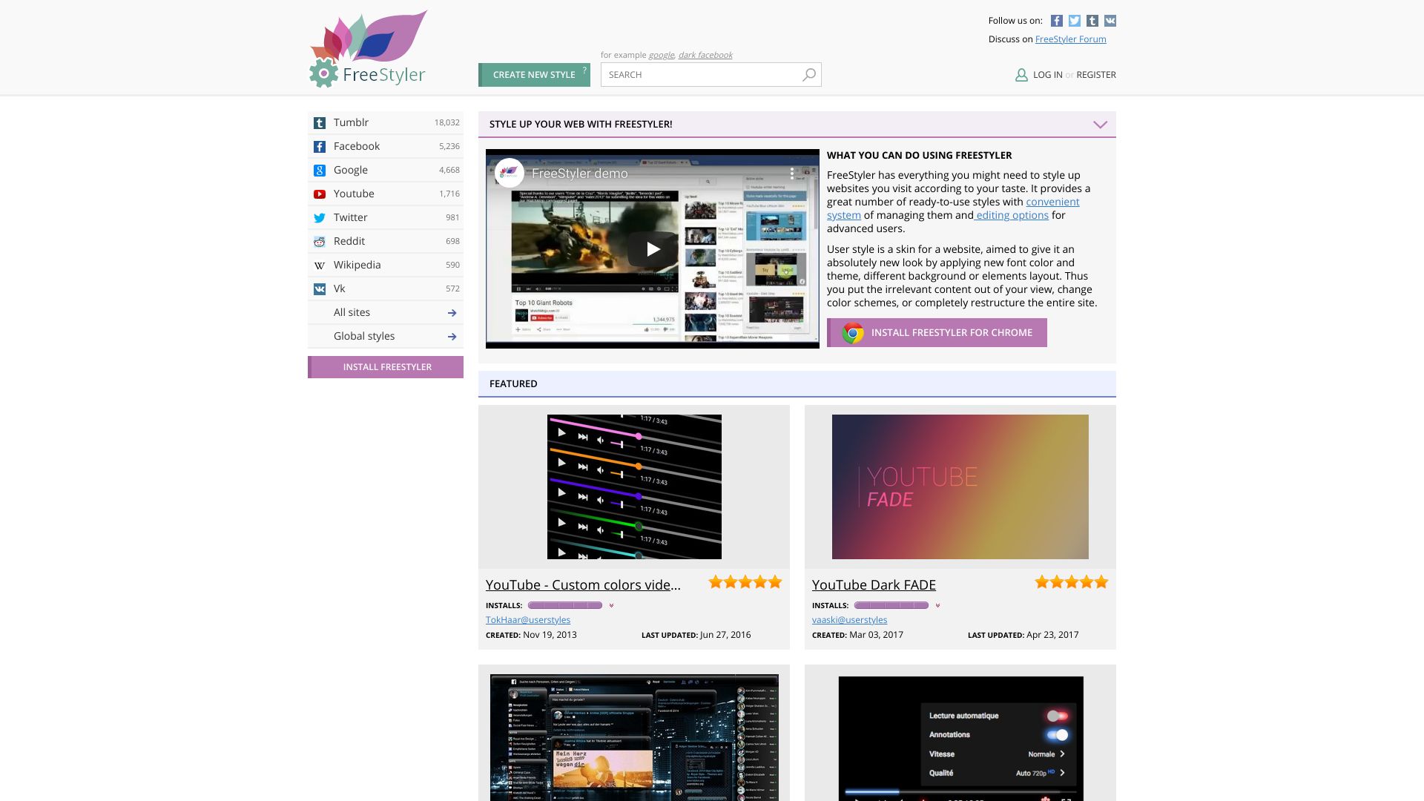Click the Wikipedia icon in the sidebar
The width and height of the screenshot is (1424, 801).
click(x=320, y=266)
